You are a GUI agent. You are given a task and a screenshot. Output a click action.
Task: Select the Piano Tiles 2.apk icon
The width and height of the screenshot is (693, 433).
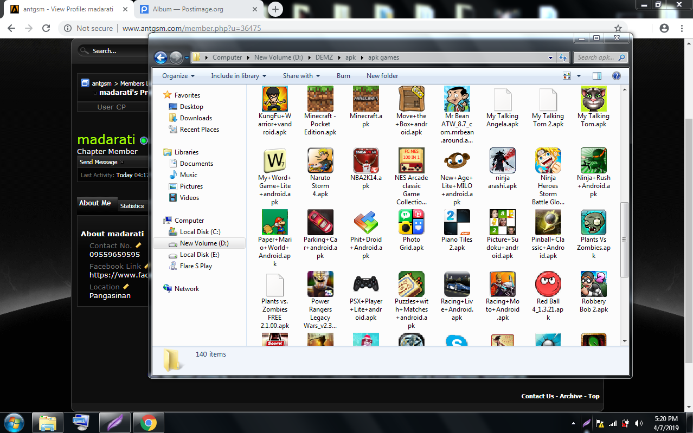[457, 222]
